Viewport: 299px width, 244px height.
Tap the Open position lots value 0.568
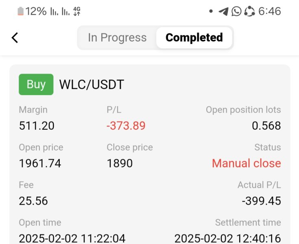[266, 126]
